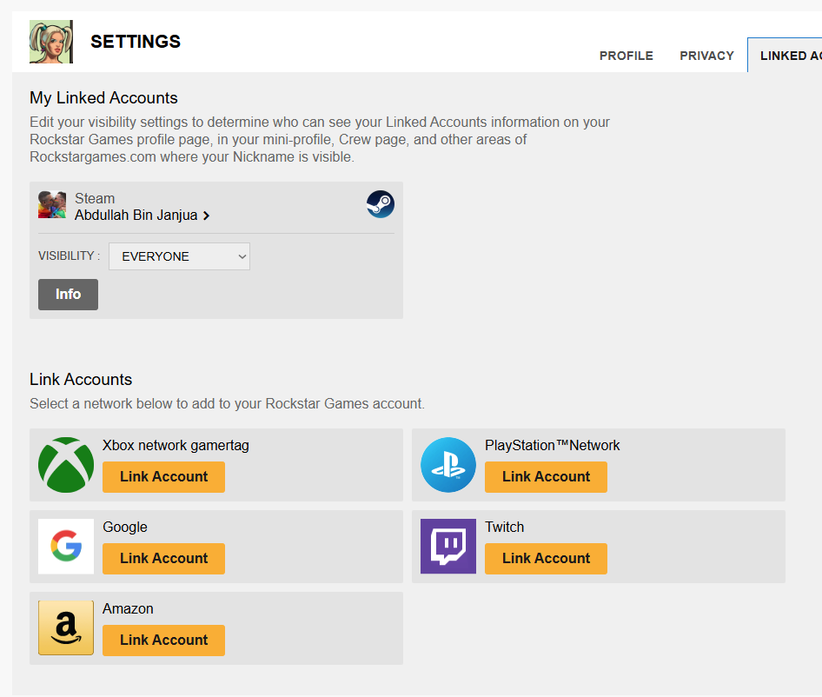This screenshot has width=822, height=697.
Task: Switch to the Profile tab
Action: tap(626, 56)
